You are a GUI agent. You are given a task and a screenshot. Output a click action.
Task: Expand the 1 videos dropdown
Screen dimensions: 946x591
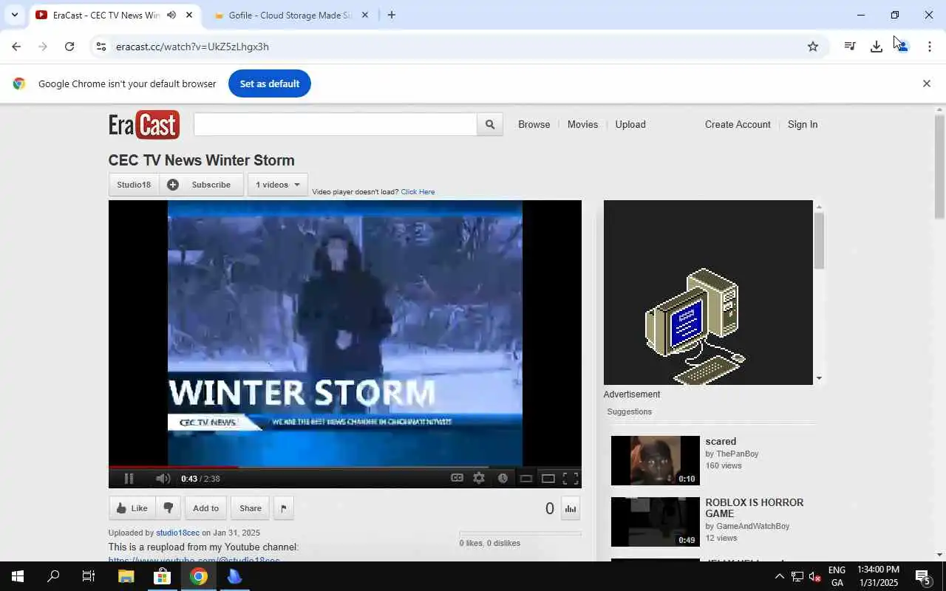tap(277, 185)
